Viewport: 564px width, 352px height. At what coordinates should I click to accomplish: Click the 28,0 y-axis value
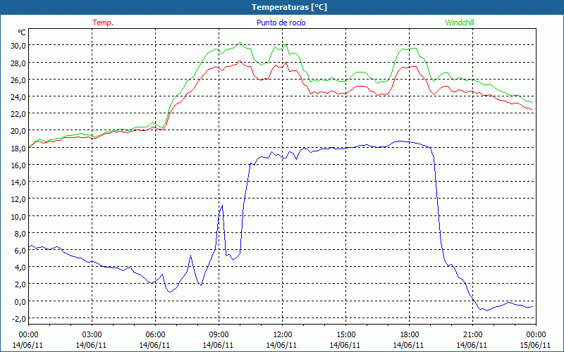click(19, 63)
